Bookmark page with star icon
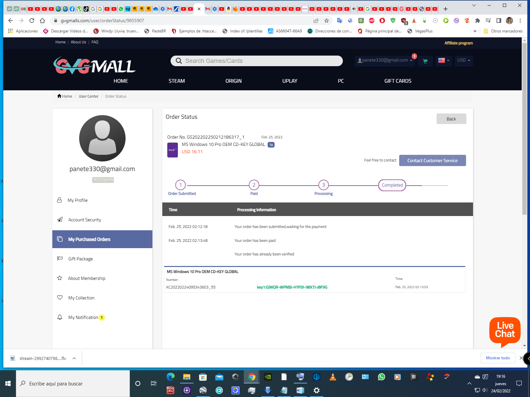The image size is (530, 397). [x=327, y=21]
